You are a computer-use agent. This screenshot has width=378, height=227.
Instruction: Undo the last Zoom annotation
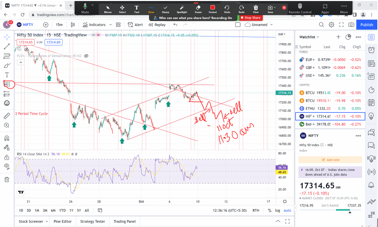227,9
